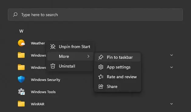This screenshot has width=191, height=112.
Task: Click the Windows Security shield icon
Action: coord(21,79)
